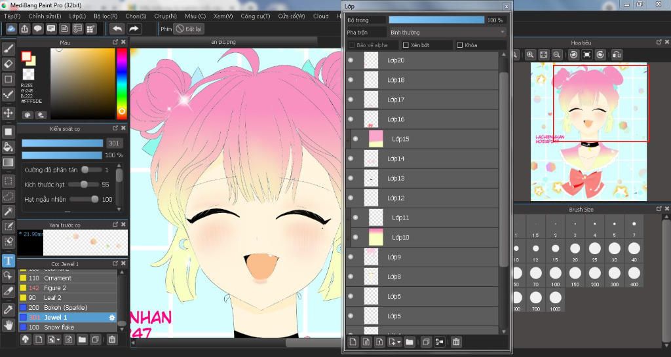Open the add-brush dropdown arrow in brush panel
The image size is (671, 357).
[x=58, y=340]
